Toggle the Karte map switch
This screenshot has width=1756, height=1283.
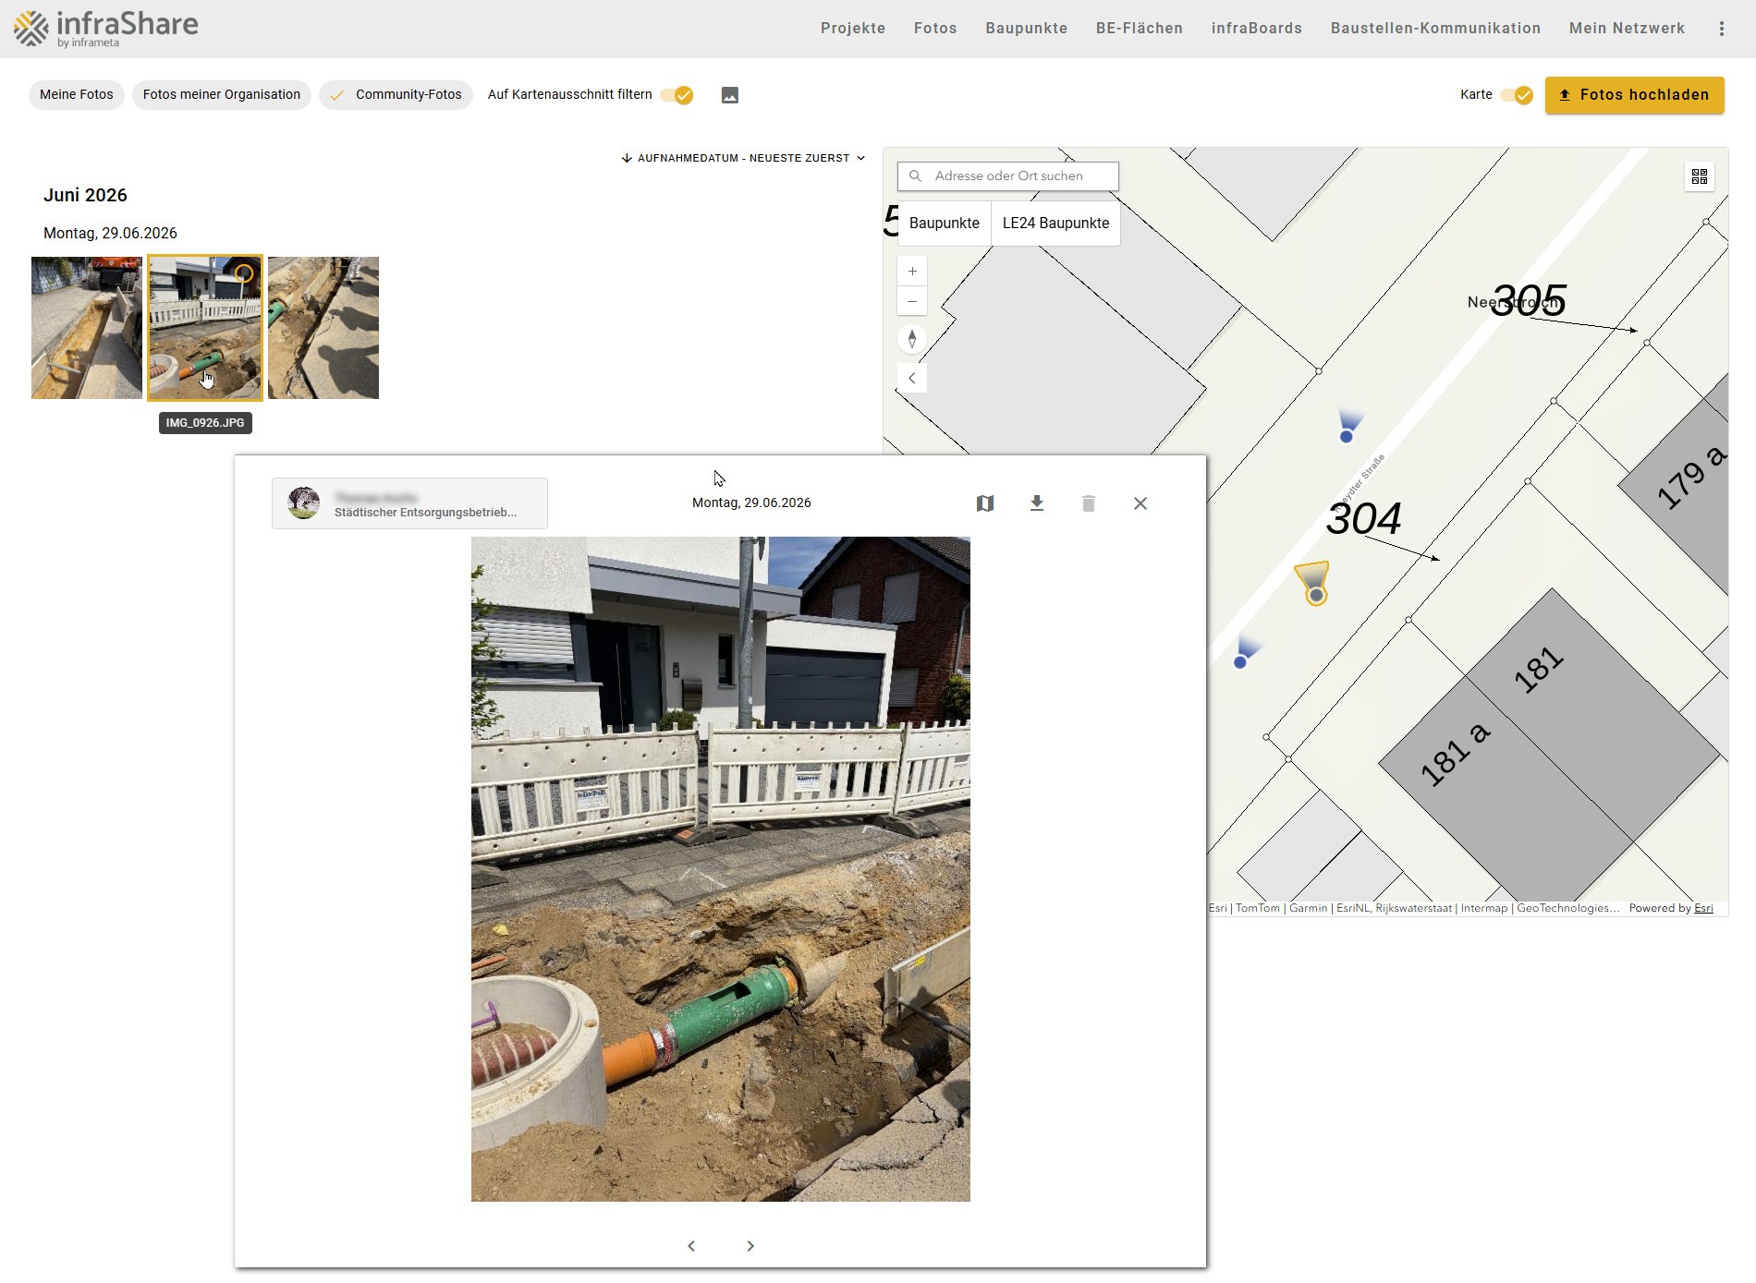[x=1517, y=95]
